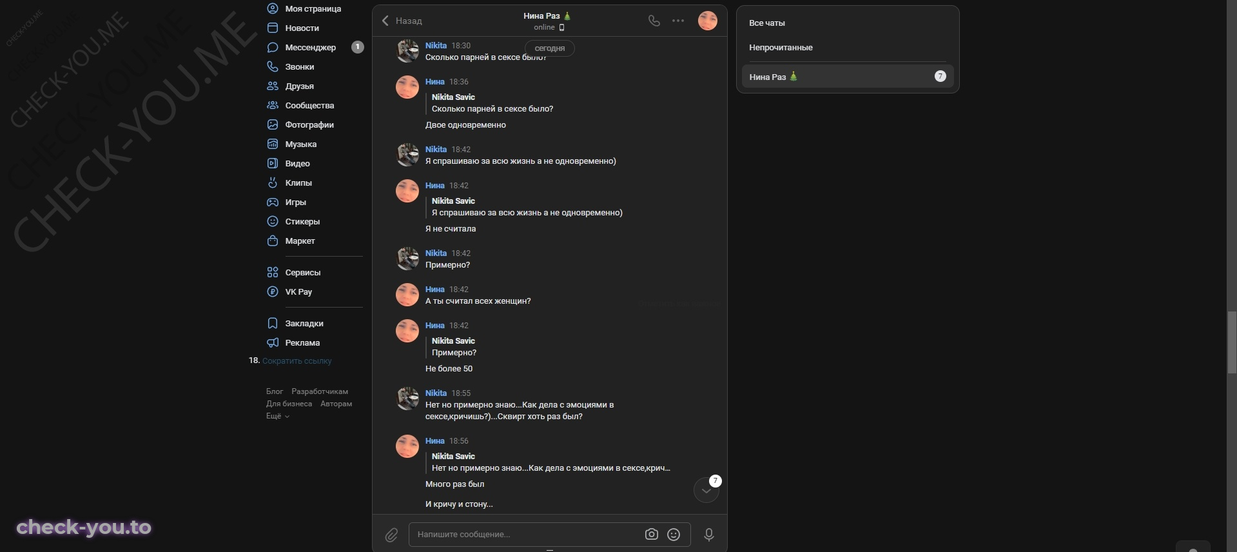1237x552 pixels.
Task: Record voice message with microphone icon
Action: pyautogui.click(x=709, y=535)
